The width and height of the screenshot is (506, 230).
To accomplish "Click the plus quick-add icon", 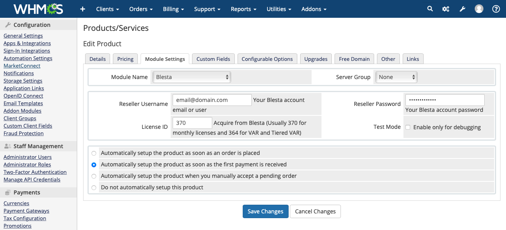I will tap(82, 9).
